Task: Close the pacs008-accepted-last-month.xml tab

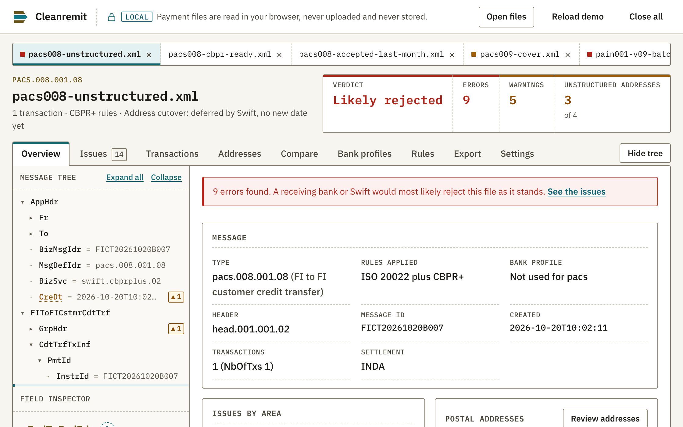Action: 452,55
